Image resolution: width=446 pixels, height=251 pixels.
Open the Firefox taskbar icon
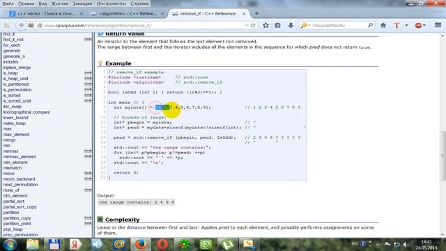141,245
